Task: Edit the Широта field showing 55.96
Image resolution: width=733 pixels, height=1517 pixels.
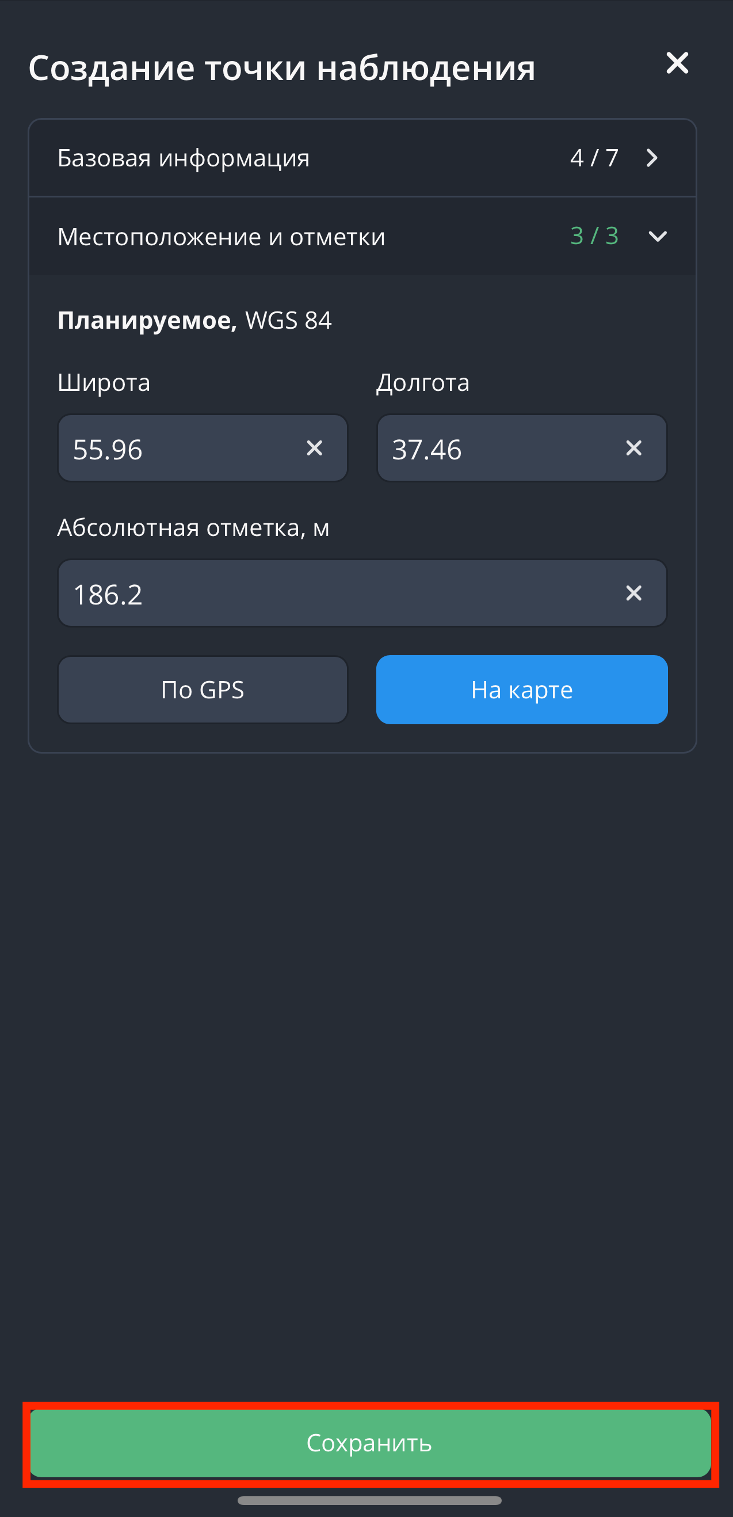Action: [x=177, y=448]
